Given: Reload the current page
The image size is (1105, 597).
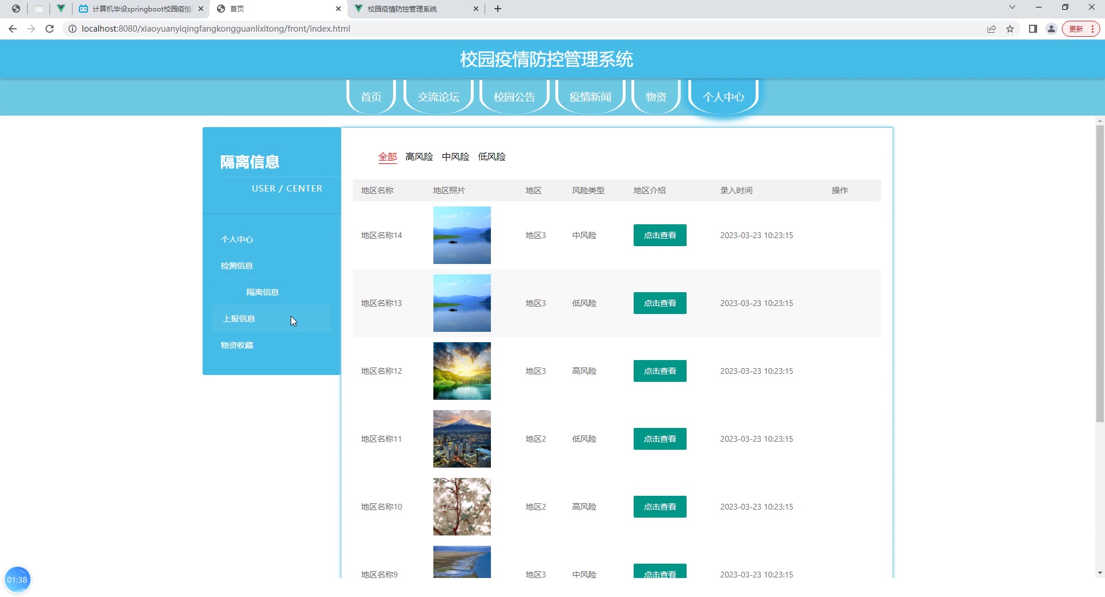Looking at the screenshot, I should pyautogui.click(x=49, y=29).
